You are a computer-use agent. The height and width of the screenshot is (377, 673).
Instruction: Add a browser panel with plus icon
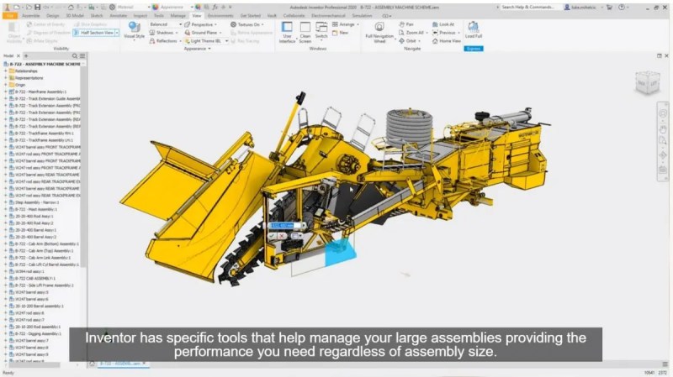[x=26, y=56]
